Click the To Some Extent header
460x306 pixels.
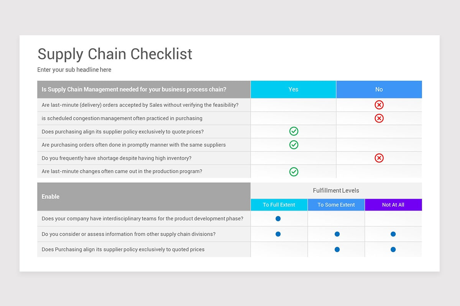pyautogui.click(x=336, y=205)
